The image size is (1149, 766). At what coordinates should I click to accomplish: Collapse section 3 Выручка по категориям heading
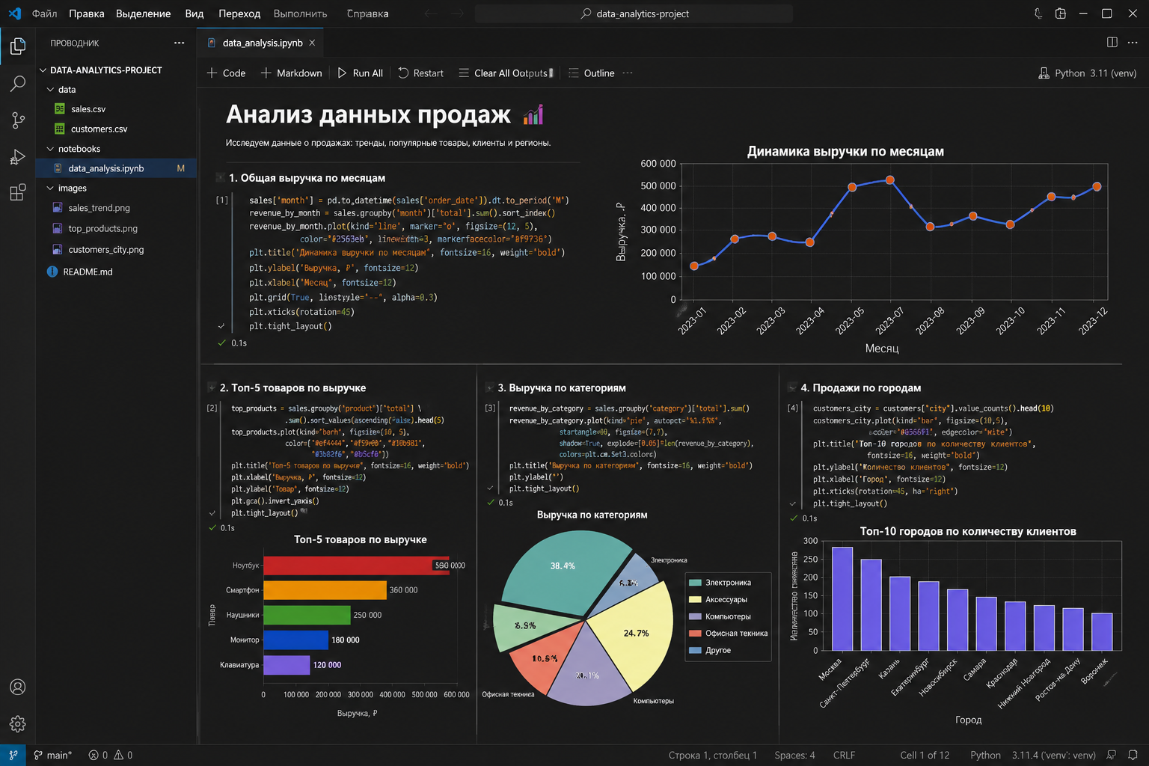[x=490, y=387]
